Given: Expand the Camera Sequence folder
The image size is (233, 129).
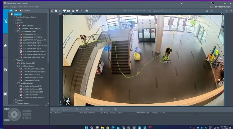Looking at the screenshot, I should [14, 103].
